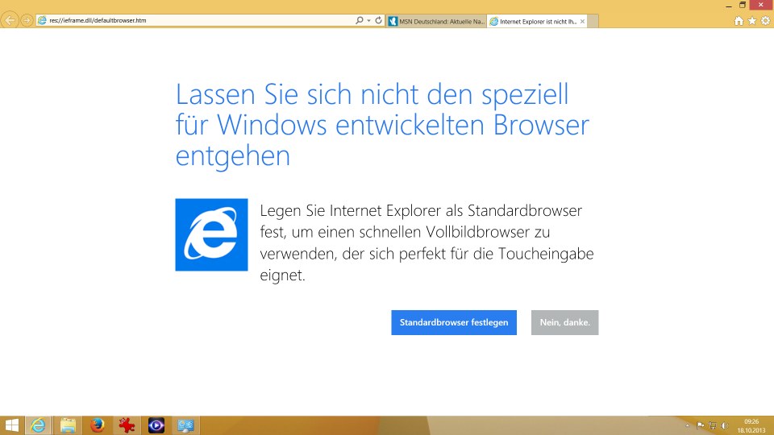Click the large Internet Explorer logo tile
774x435 pixels.
(211, 234)
